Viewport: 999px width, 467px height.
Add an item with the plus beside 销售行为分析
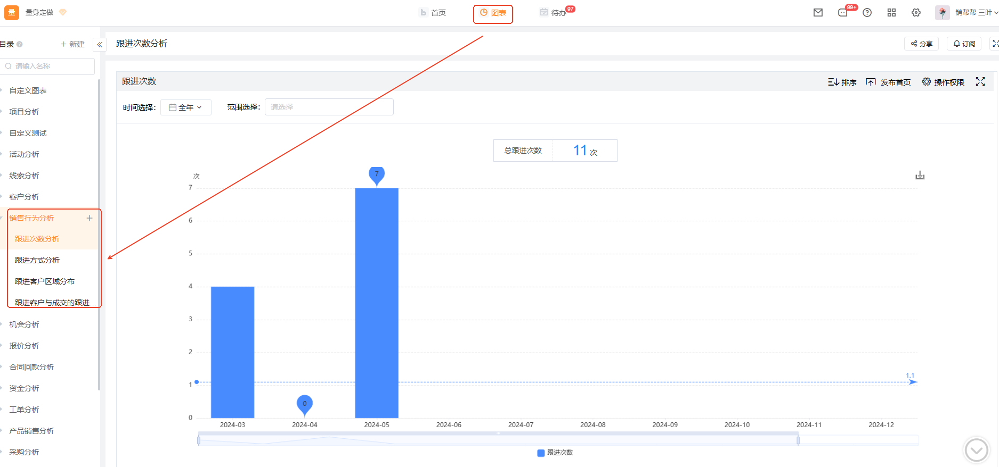click(90, 218)
